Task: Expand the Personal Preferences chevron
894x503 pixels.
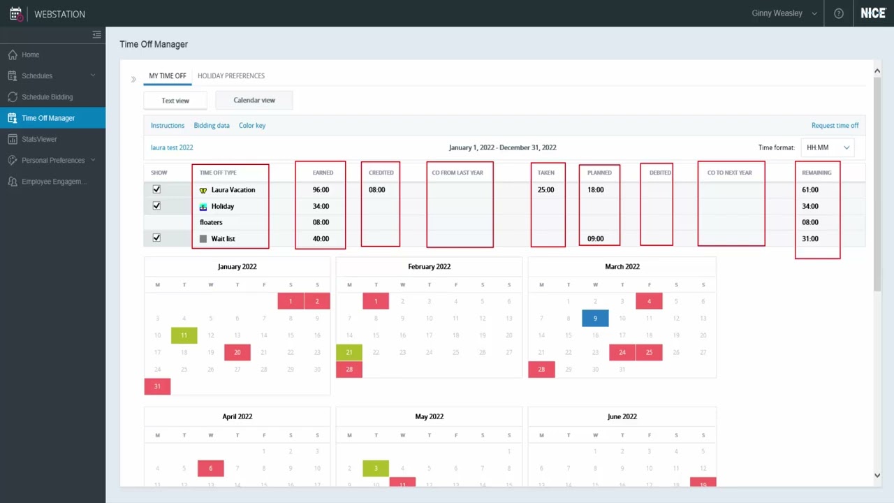Action: 93,160
